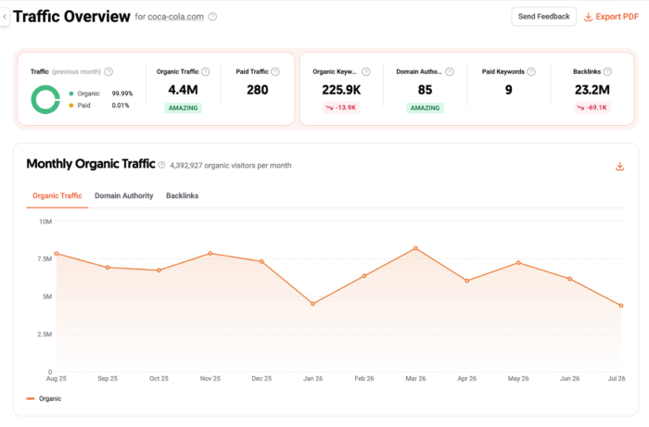Click the Mar 26 x-axis label
The image size is (649, 427).
415,379
